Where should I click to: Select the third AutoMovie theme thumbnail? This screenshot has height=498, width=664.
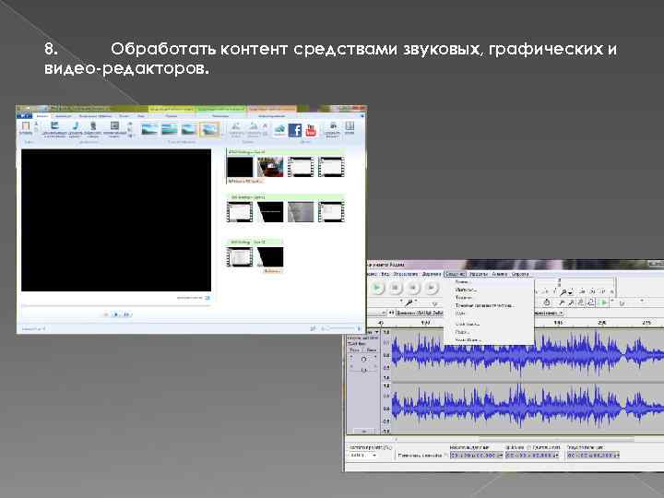point(190,129)
